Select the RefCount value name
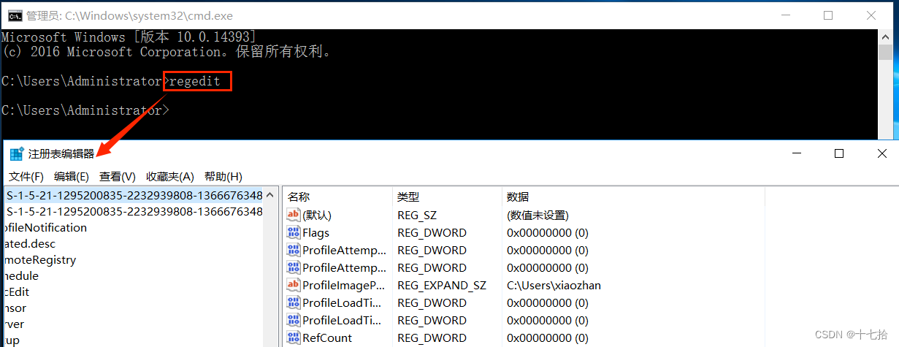Screen dimensions: 899x347 (x=327, y=338)
